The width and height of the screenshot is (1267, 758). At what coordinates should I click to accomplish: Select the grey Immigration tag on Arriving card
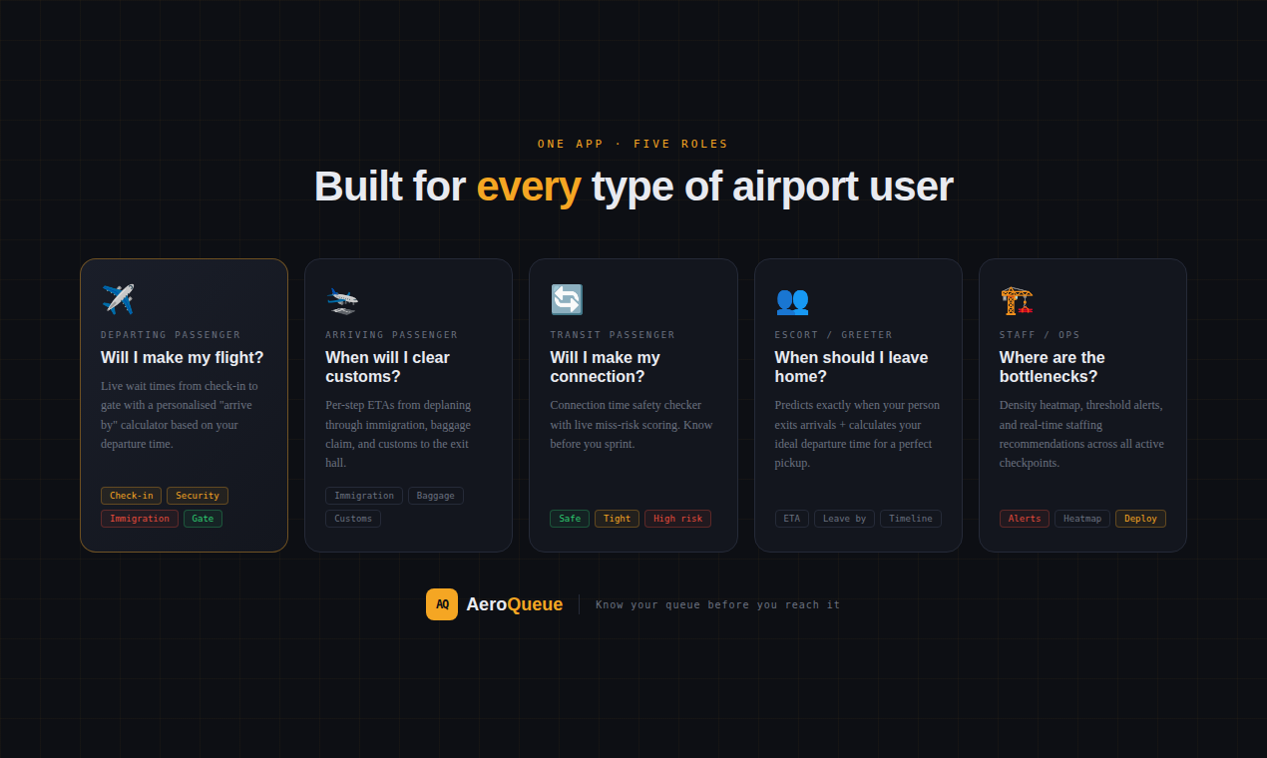point(364,496)
